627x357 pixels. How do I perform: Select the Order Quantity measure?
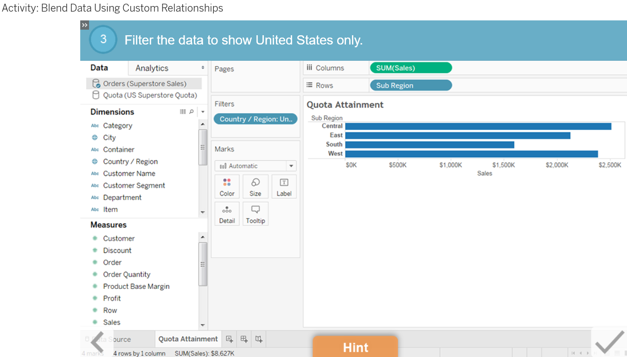(x=127, y=274)
